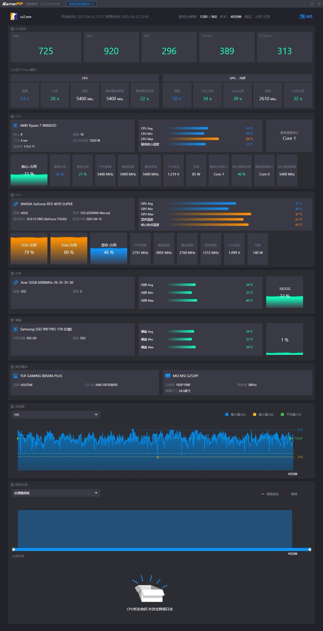The image size is (323, 631).
Task: Click the disk usage 1 % gauge
Action: pyautogui.click(x=285, y=339)
